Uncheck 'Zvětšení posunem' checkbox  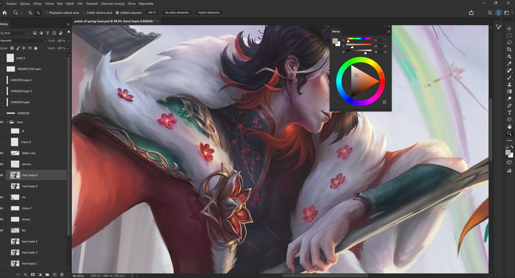pyautogui.click(x=118, y=12)
